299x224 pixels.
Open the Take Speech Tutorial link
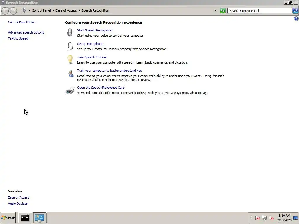pos(92,57)
